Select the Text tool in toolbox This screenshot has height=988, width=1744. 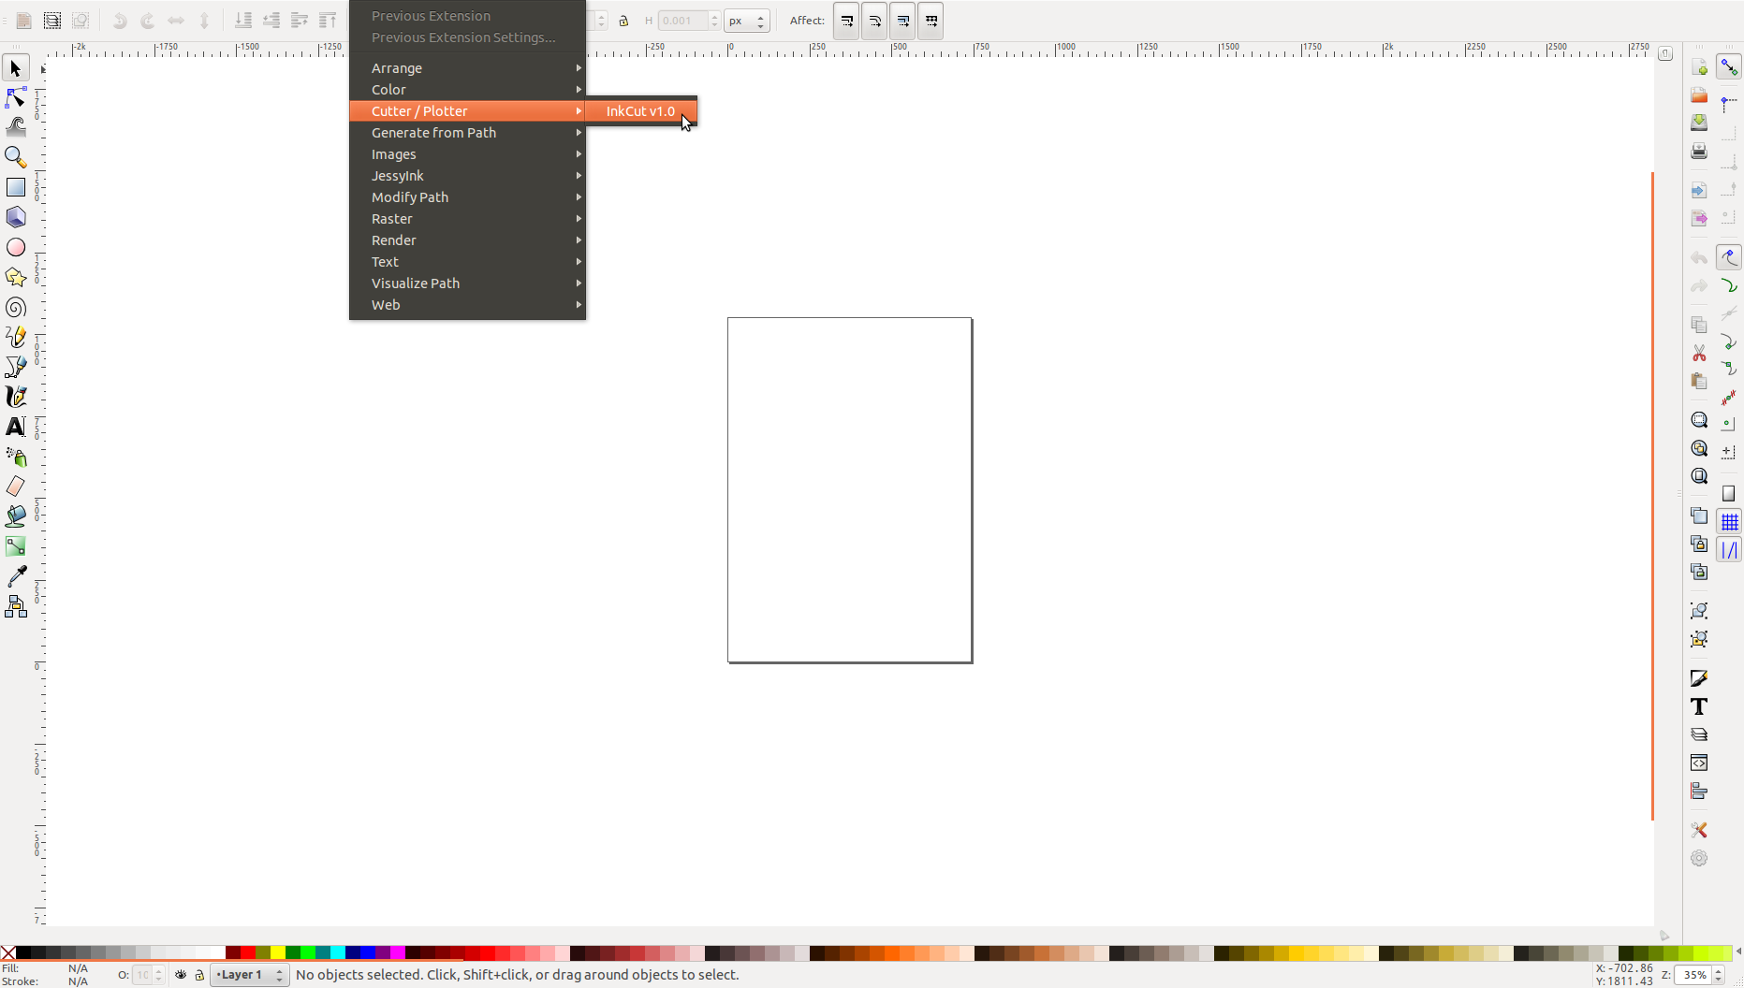click(x=16, y=427)
